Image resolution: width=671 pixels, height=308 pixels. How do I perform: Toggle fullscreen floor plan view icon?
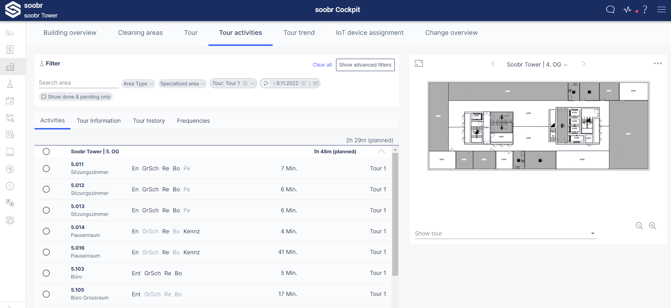coord(419,63)
